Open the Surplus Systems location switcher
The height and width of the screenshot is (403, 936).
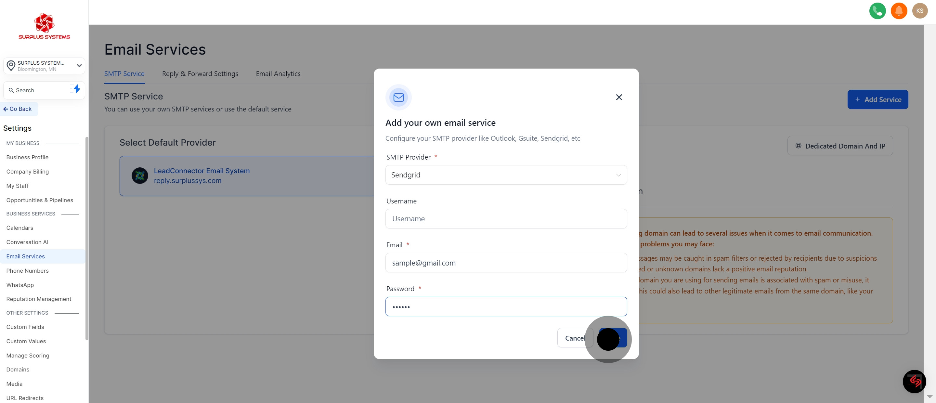[x=44, y=66]
